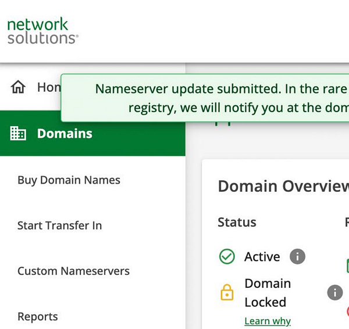Viewport: 349px width, 329px height.
Task: Click the yellow Domain Locked padlock icon
Action: coord(227,292)
